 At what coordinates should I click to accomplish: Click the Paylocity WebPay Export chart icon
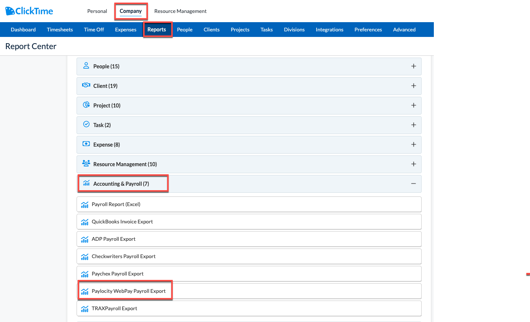point(85,291)
